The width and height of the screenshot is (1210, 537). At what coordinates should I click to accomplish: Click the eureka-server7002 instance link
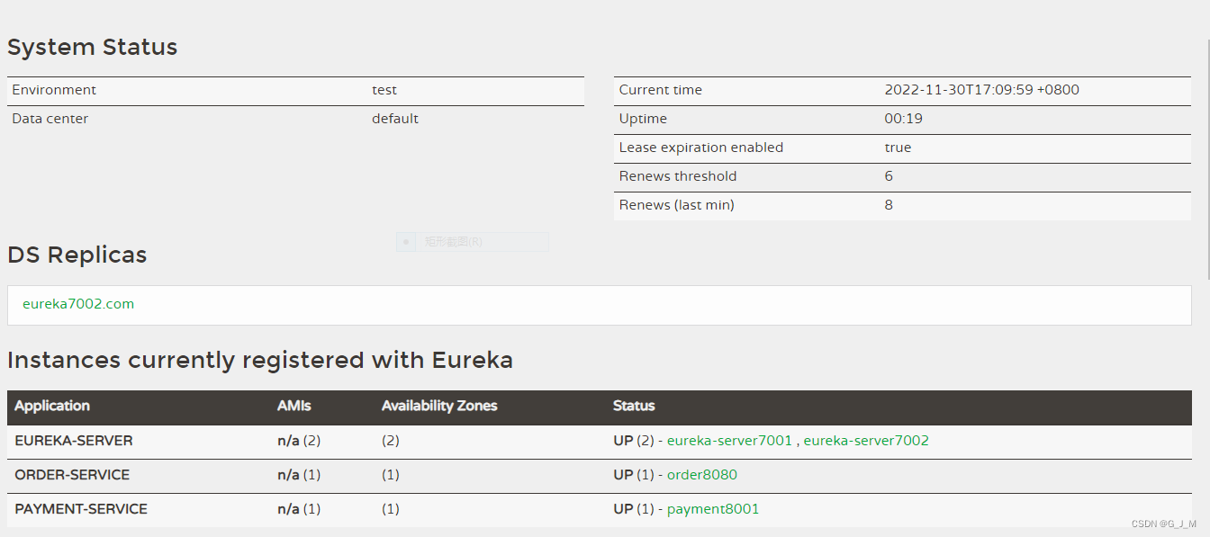866,441
